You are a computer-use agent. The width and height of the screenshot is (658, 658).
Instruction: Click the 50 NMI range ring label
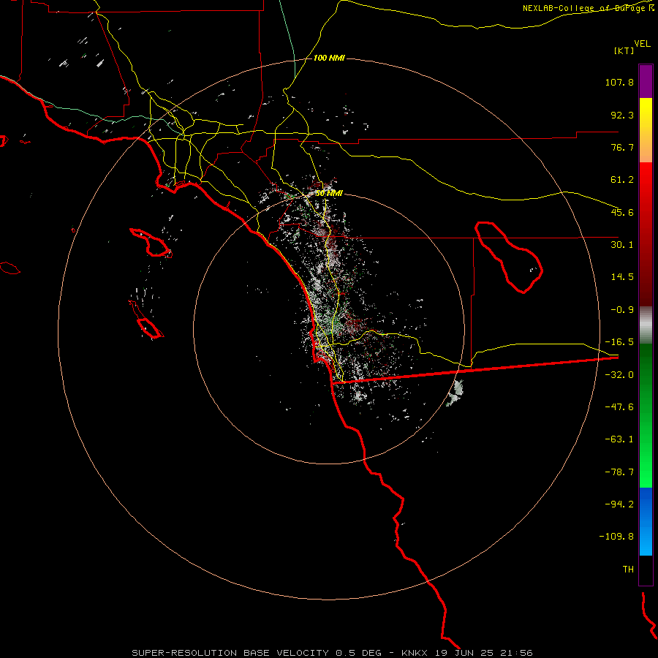[x=328, y=194]
